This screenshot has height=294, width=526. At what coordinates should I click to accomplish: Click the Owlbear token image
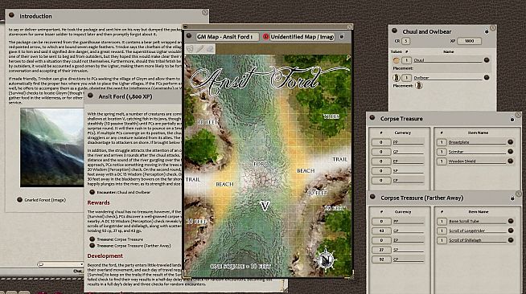tap(397, 78)
